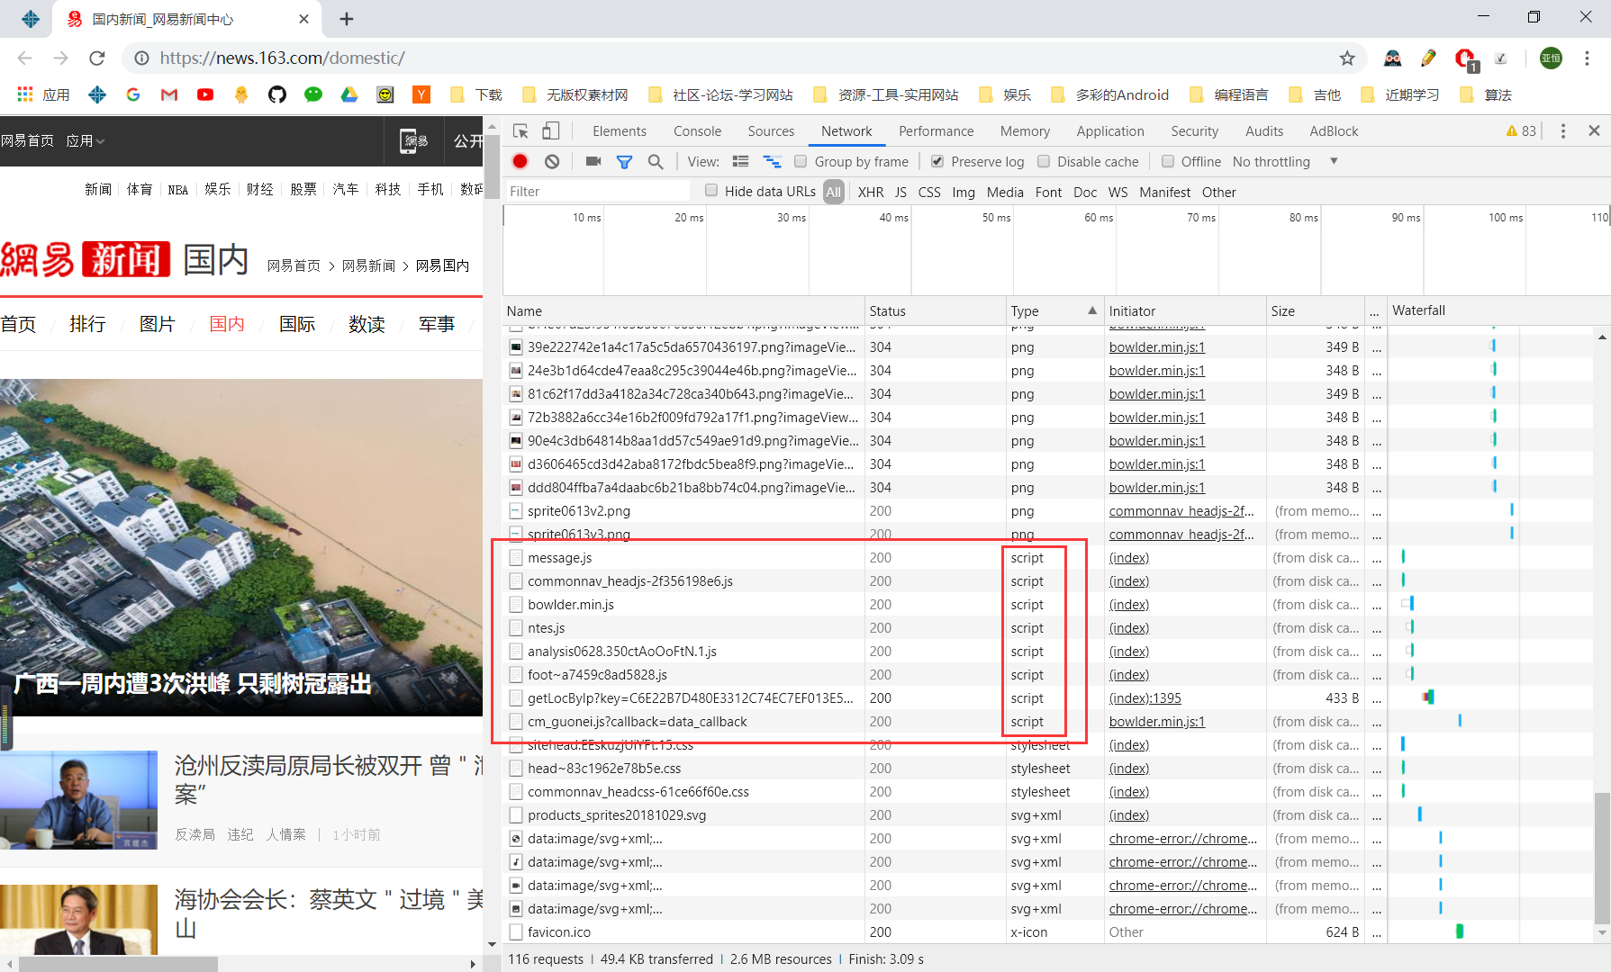Bookmark this page with star icon
This screenshot has height=972, width=1611.
coord(1347,58)
